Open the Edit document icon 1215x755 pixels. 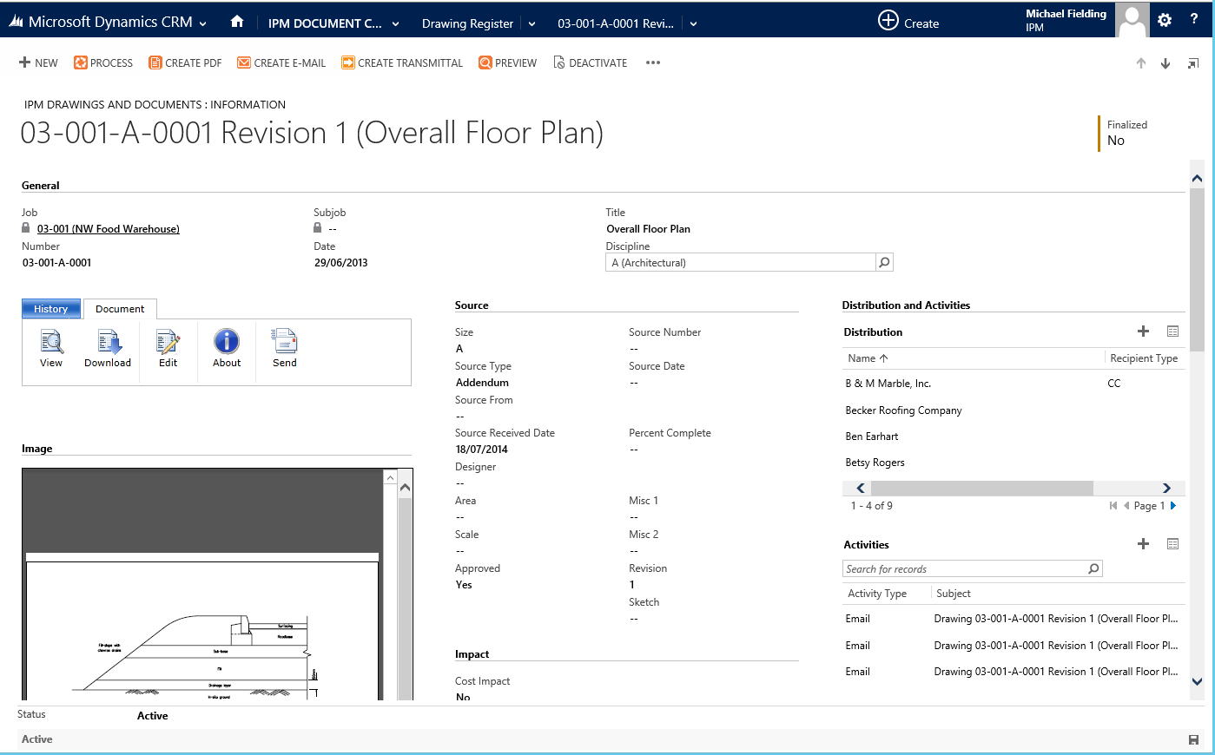pyautogui.click(x=168, y=347)
